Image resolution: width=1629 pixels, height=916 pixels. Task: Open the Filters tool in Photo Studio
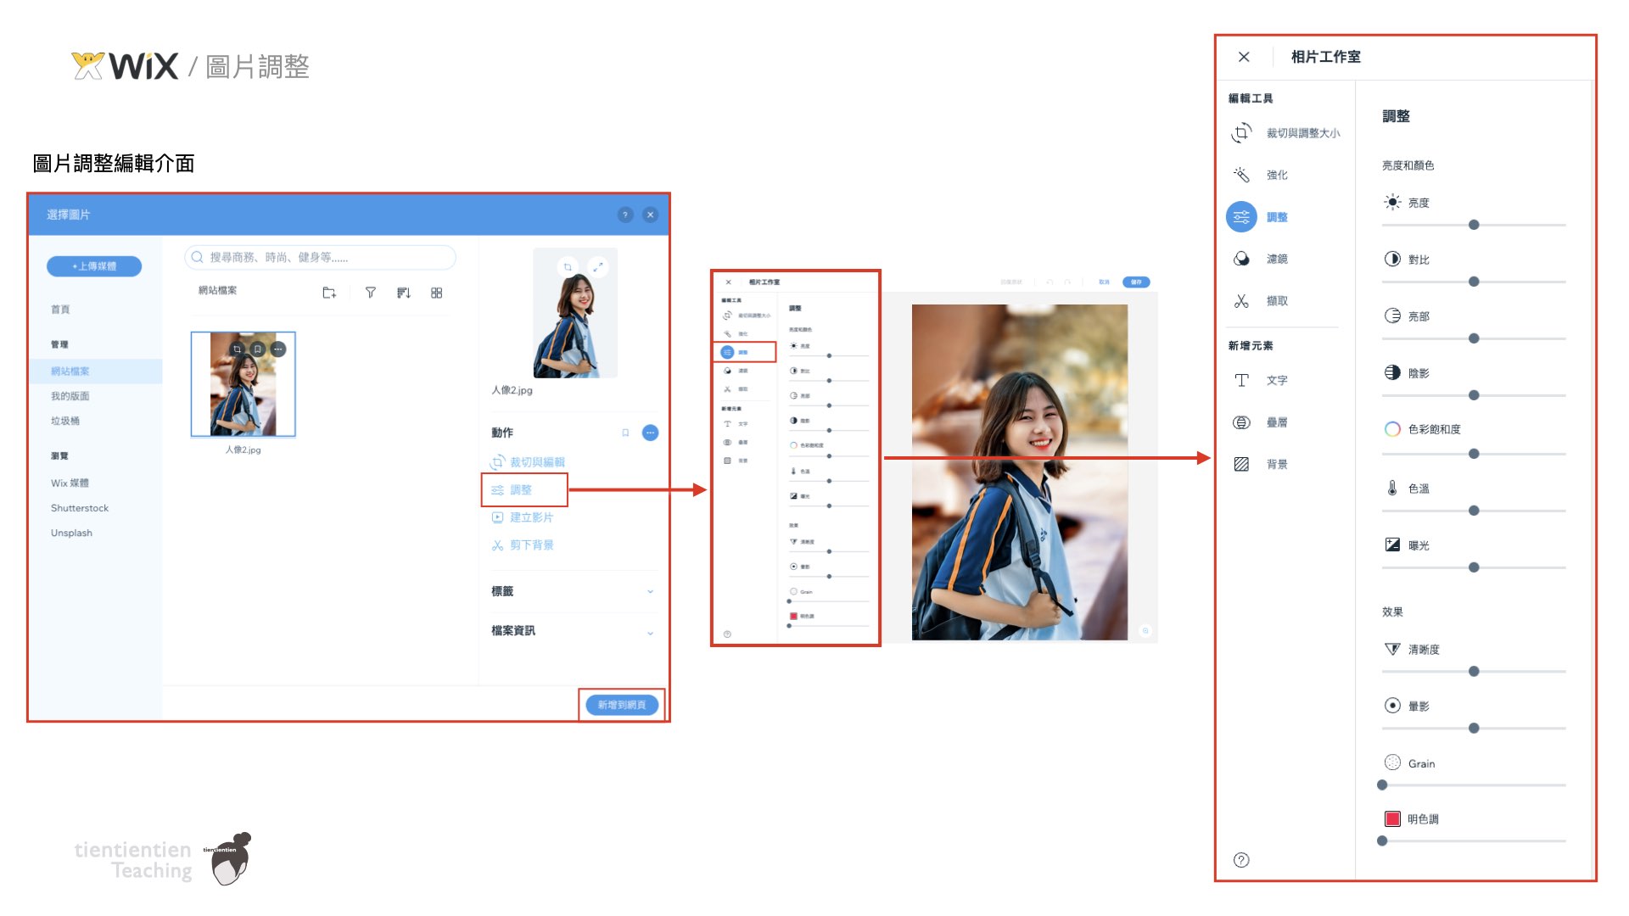1241,259
